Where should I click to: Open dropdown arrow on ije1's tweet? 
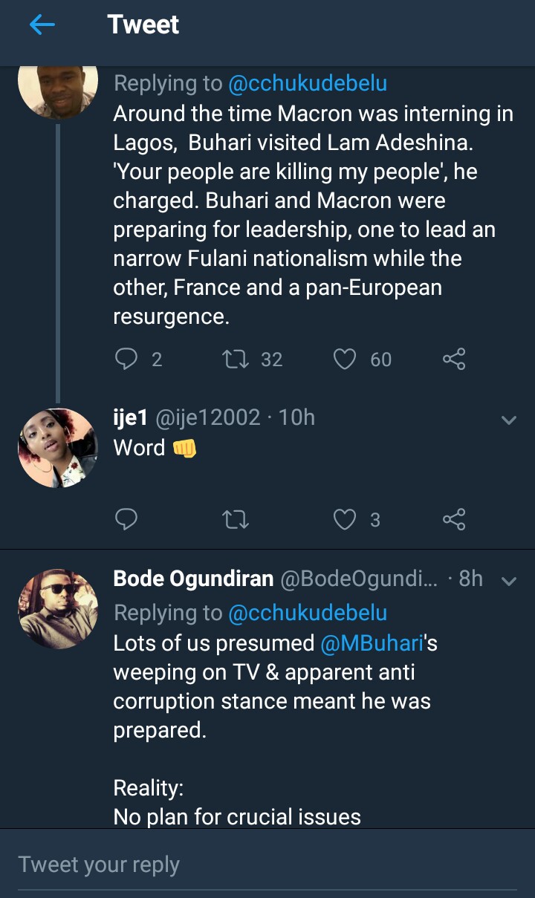click(x=509, y=420)
